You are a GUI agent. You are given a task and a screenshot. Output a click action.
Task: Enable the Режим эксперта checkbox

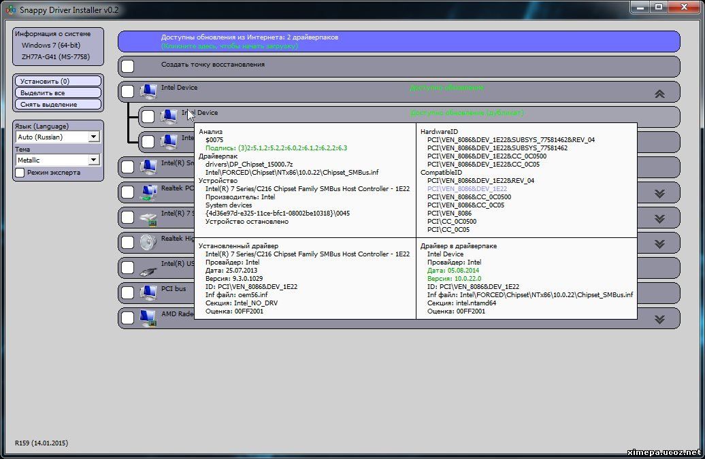pyautogui.click(x=20, y=173)
